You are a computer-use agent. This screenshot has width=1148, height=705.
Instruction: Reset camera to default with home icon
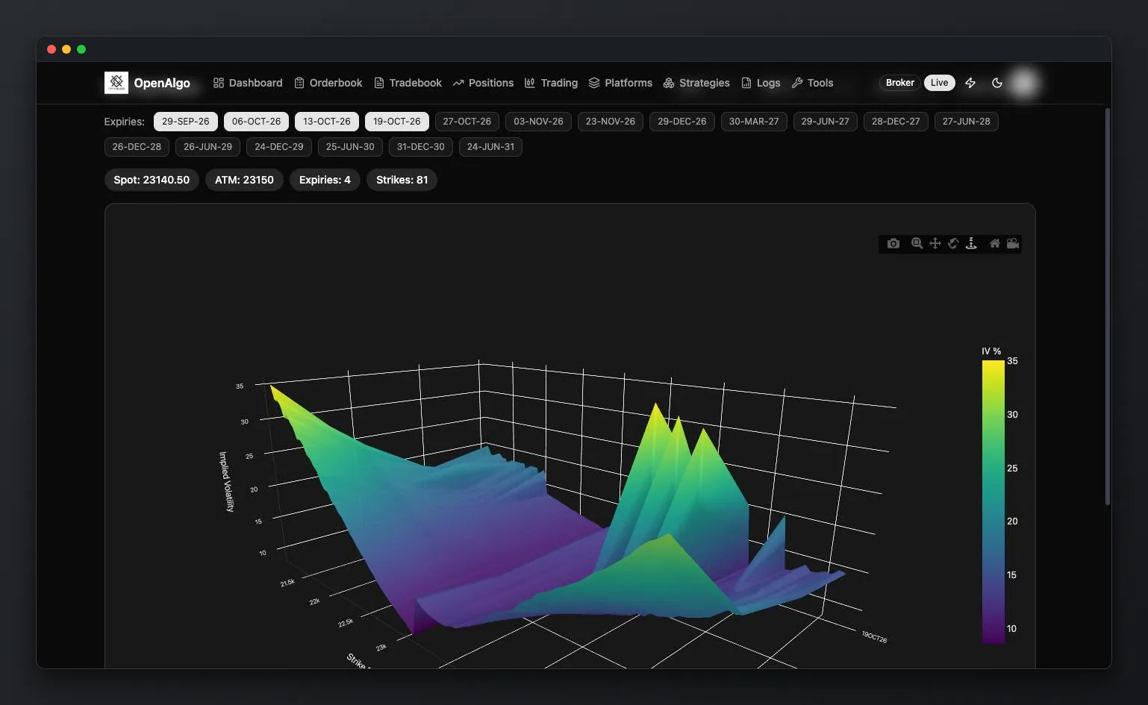point(994,243)
